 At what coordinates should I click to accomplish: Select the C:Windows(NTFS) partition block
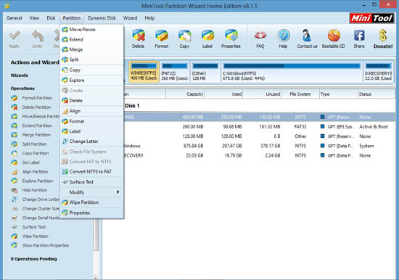292,72
